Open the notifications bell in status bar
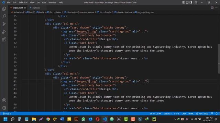 point(217,113)
